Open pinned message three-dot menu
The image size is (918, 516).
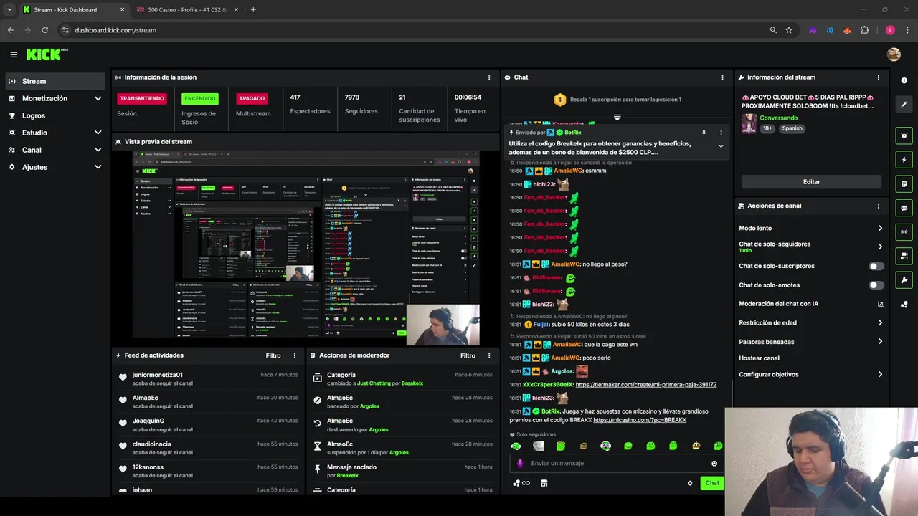click(x=721, y=133)
